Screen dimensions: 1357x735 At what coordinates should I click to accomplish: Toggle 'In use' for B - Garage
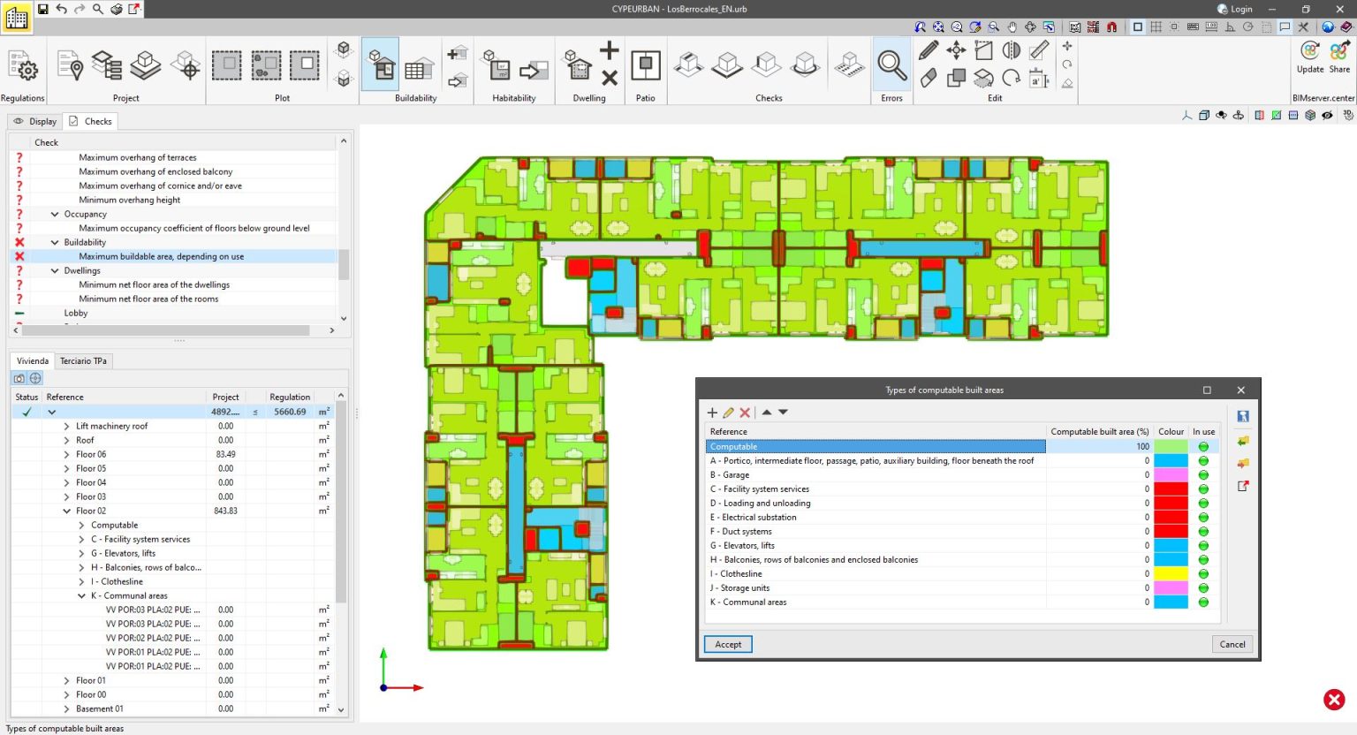point(1202,474)
